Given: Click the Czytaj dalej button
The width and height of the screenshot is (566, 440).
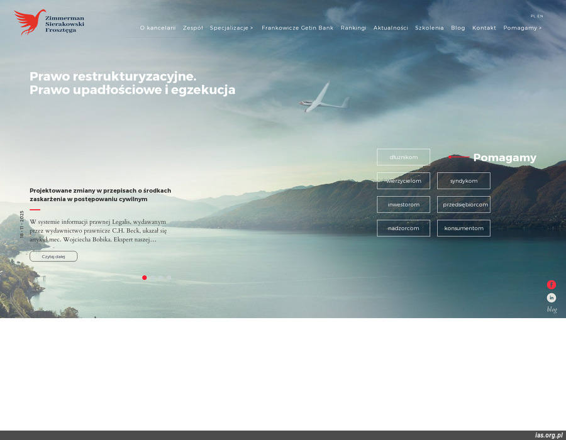Looking at the screenshot, I should [x=53, y=256].
